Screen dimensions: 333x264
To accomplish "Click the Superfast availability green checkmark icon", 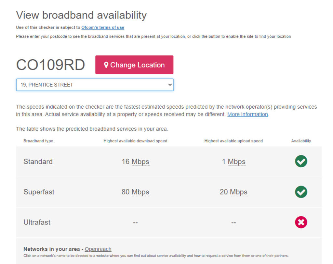I will [301, 192].
